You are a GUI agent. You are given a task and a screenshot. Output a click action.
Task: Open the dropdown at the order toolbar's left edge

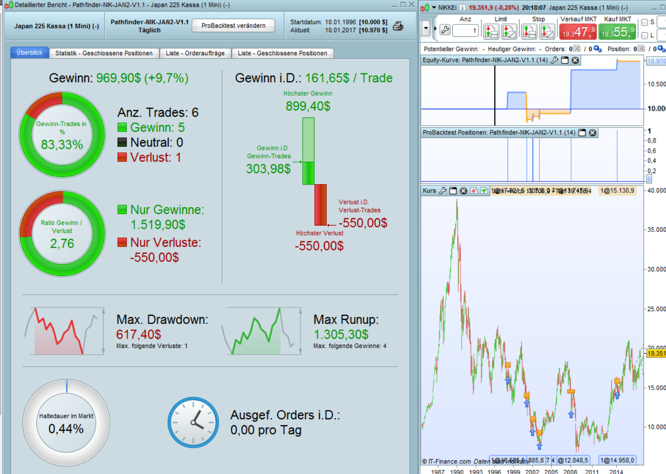pos(426,28)
